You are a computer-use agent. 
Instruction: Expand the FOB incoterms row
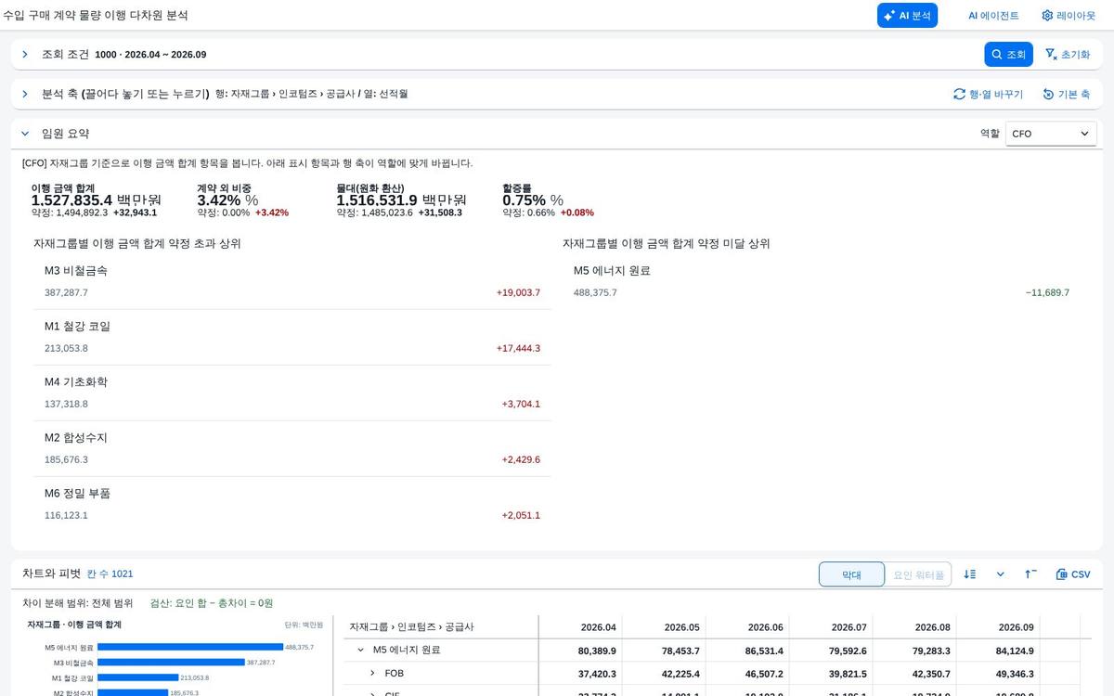coord(372,673)
